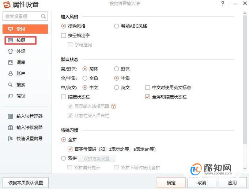Click the orange question mark help icon
The height and width of the screenshot is (189, 249).
[x=114, y=106]
